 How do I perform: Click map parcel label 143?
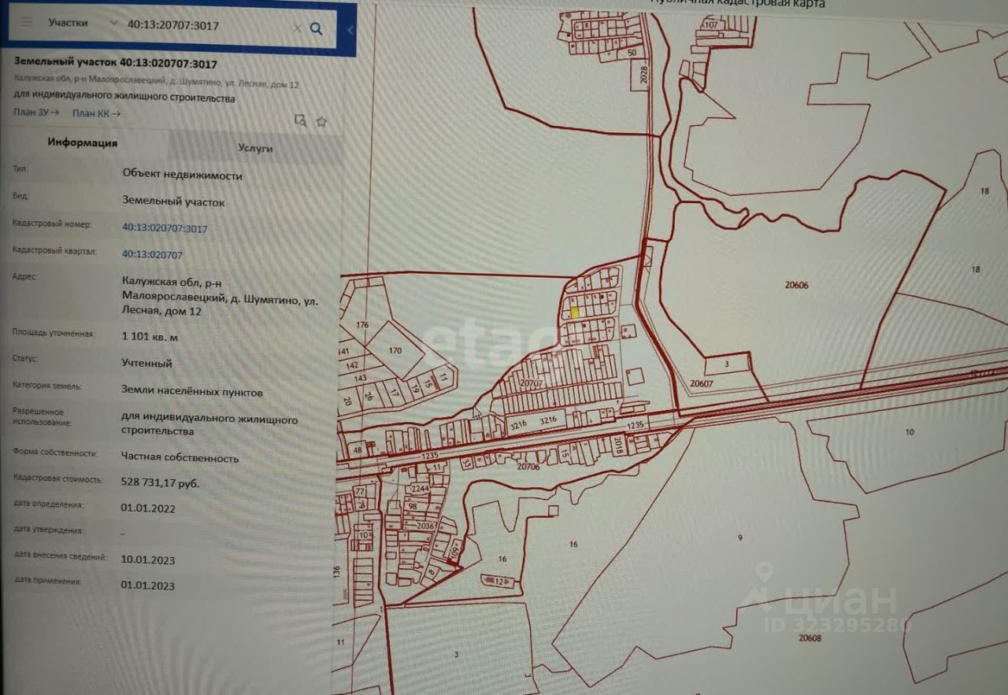click(x=361, y=379)
